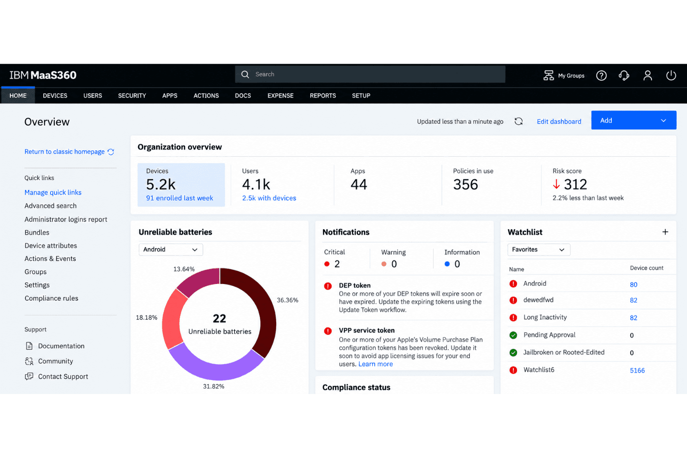Open the 2.5k with devices link
The height and width of the screenshot is (458, 687).
pos(269,198)
